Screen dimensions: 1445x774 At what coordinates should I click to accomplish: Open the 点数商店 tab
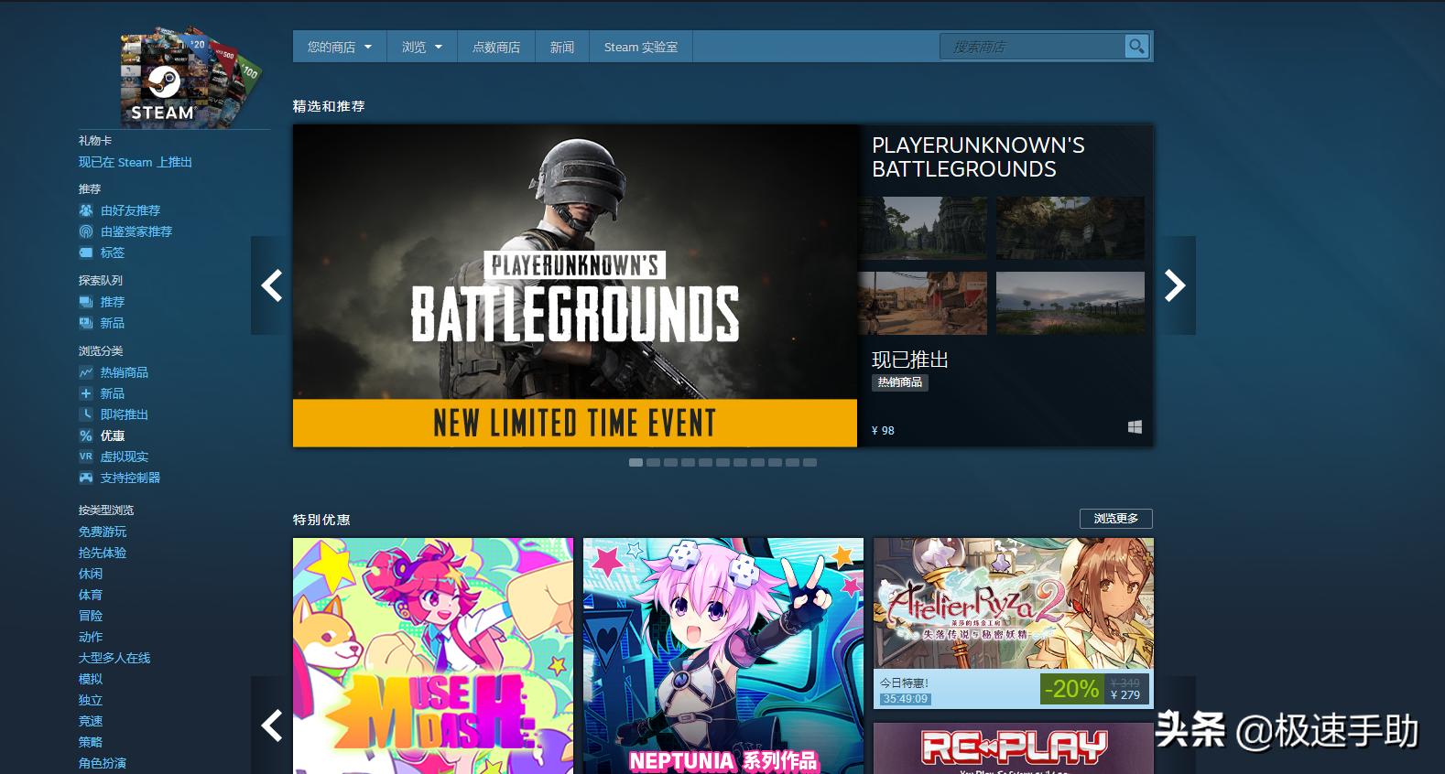pyautogui.click(x=495, y=47)
